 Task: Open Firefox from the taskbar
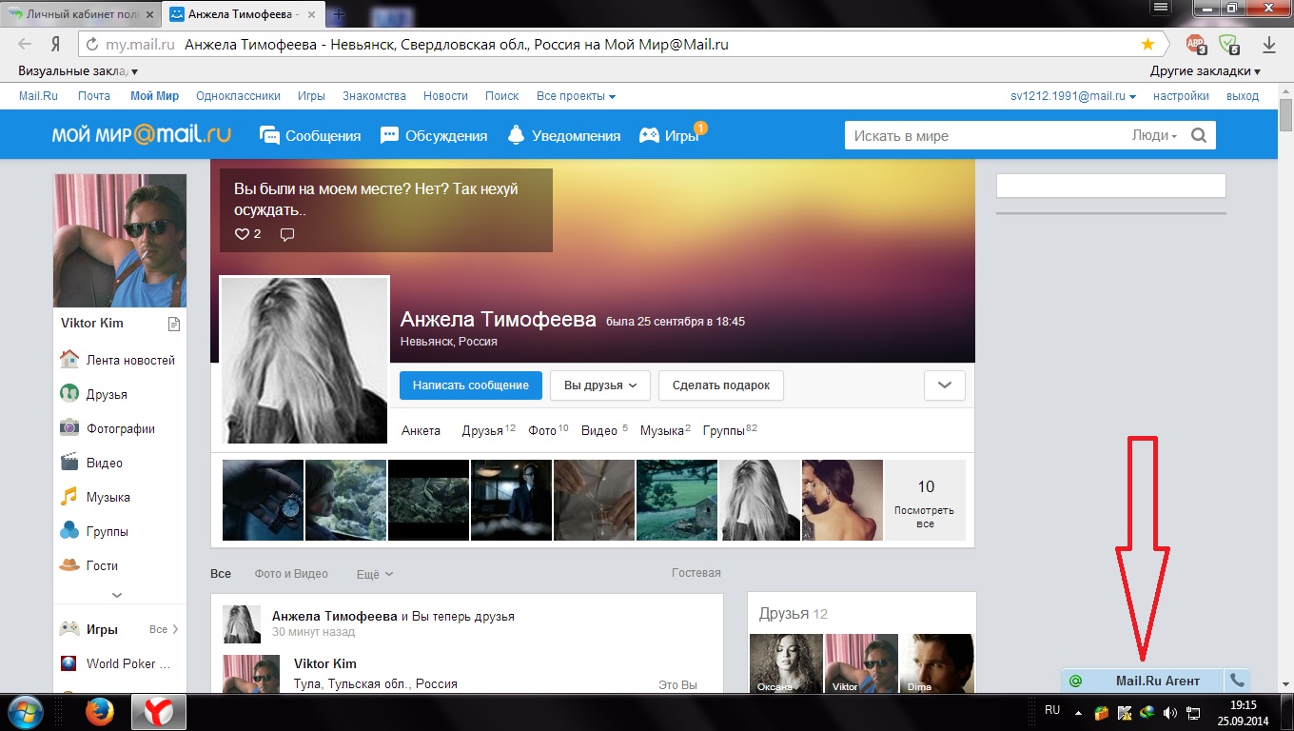coord(100,712)
